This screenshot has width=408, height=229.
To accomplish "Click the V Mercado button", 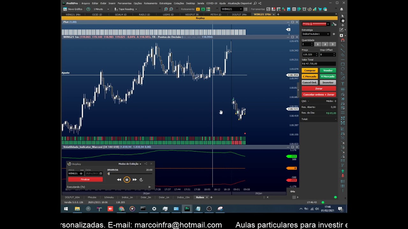I will tap(328, 77).
